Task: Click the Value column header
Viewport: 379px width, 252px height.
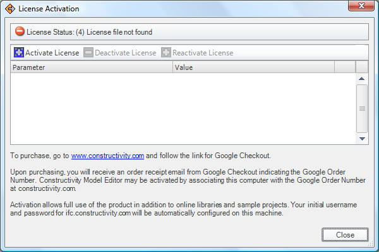Action: 253,67
